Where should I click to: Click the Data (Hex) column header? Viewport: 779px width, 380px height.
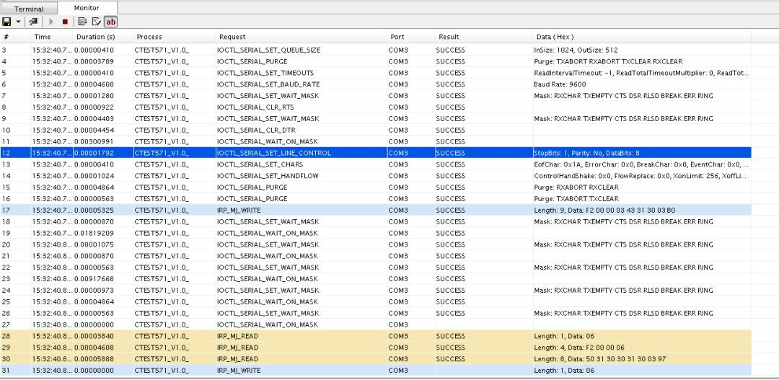click(554, 37)
